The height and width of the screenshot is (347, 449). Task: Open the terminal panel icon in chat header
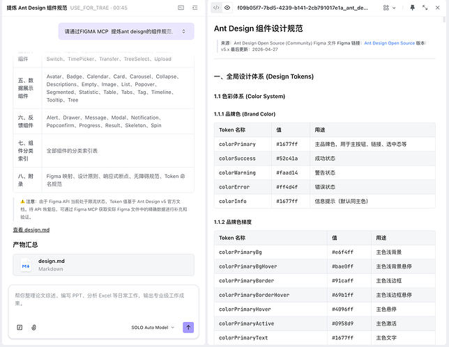coord(181,8)
